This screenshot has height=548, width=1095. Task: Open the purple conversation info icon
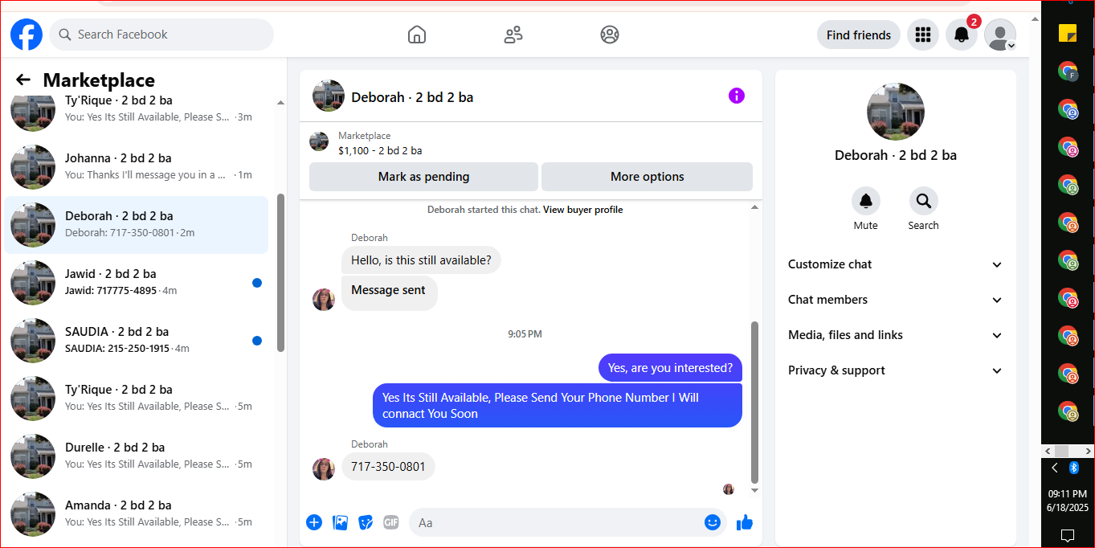(737, 96)
